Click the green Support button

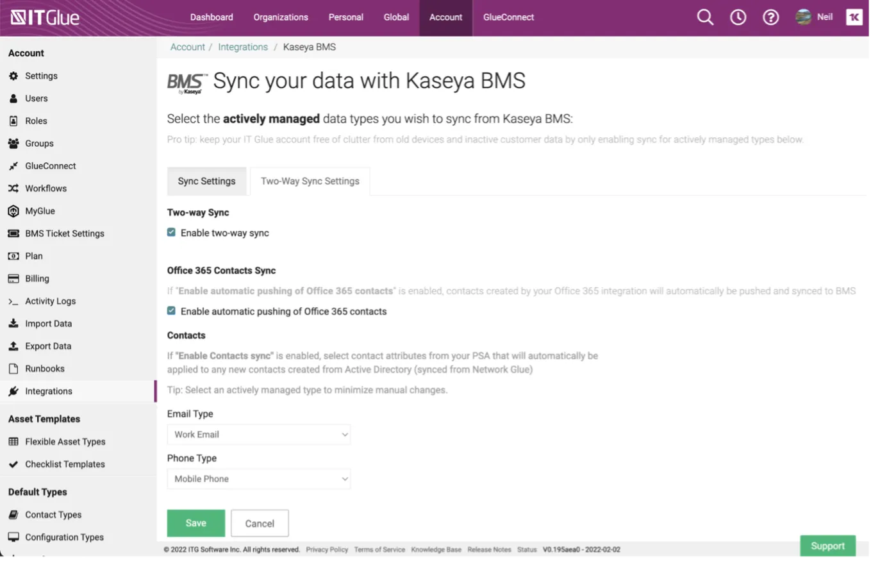pyautogui.click(x=827, y=546)
